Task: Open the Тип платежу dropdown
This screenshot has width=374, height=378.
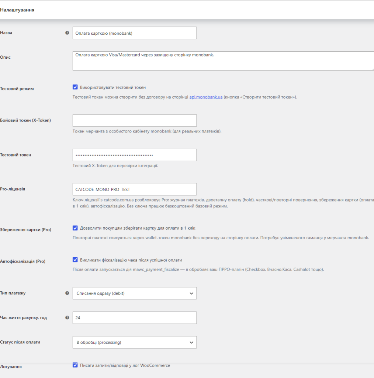Action: (135, 293)
